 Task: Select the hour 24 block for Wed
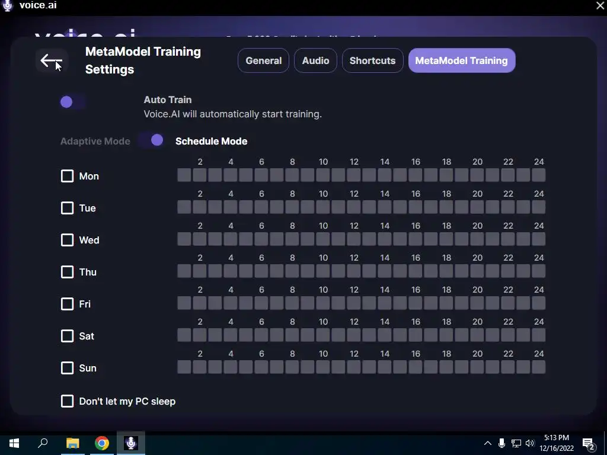(x=538, y=239)
